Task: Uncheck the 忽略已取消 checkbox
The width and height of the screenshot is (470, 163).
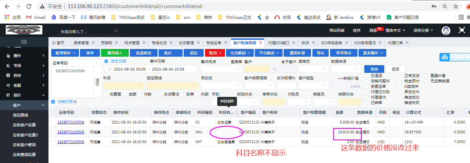Action: pos(53,102)
